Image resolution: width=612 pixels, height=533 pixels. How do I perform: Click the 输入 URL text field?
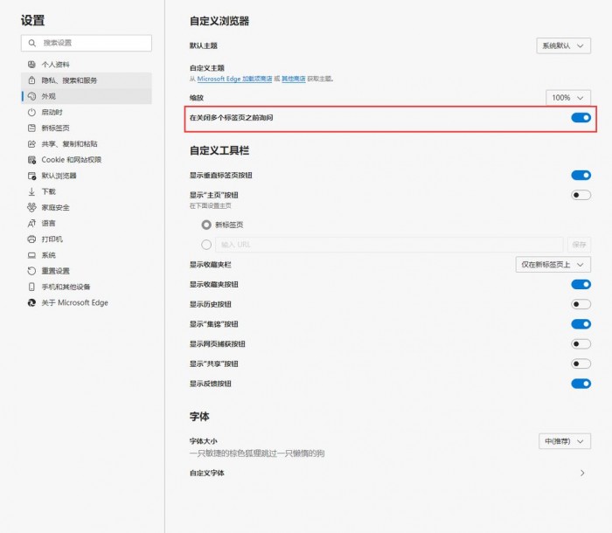click(x=389, y=245)
